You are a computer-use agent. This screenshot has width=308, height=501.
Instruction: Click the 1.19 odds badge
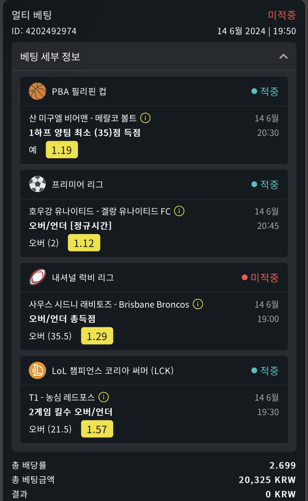click(62, 150)
